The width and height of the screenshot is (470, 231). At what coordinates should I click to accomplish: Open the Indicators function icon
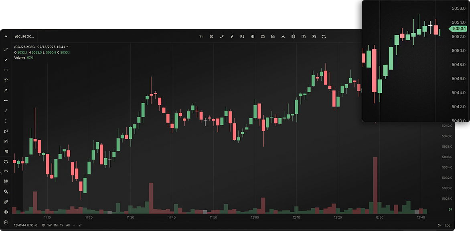232,36
